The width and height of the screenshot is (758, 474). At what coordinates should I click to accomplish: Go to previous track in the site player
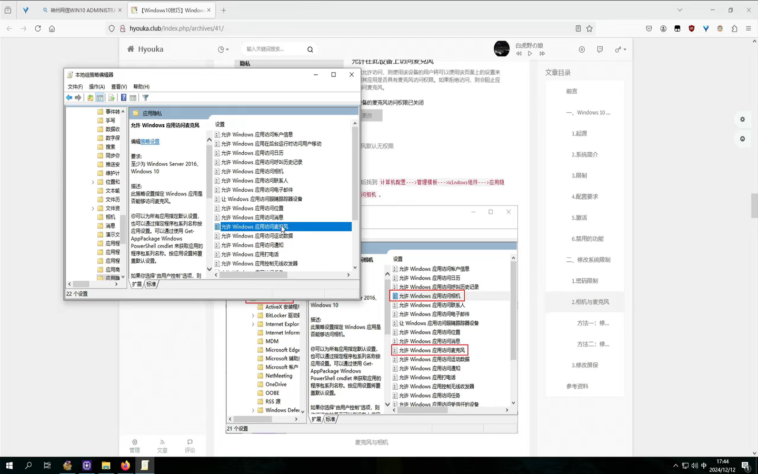point(519,53)
